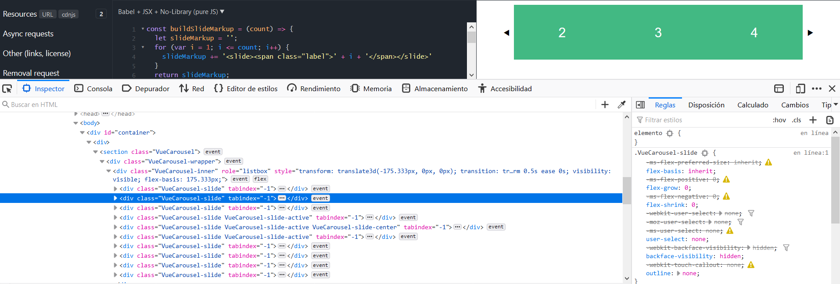Click the cdnjs resources button
Image resolution: width=840 pixels, height=284 pixels.
(x=68, y=14)
